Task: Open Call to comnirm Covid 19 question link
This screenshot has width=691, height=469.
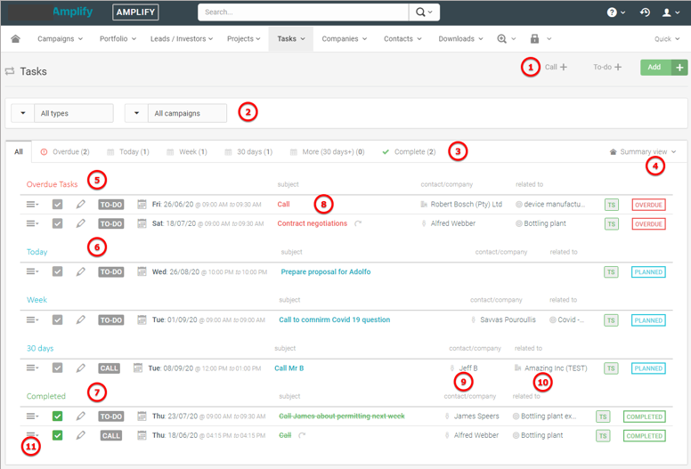Action: (335, 319)
